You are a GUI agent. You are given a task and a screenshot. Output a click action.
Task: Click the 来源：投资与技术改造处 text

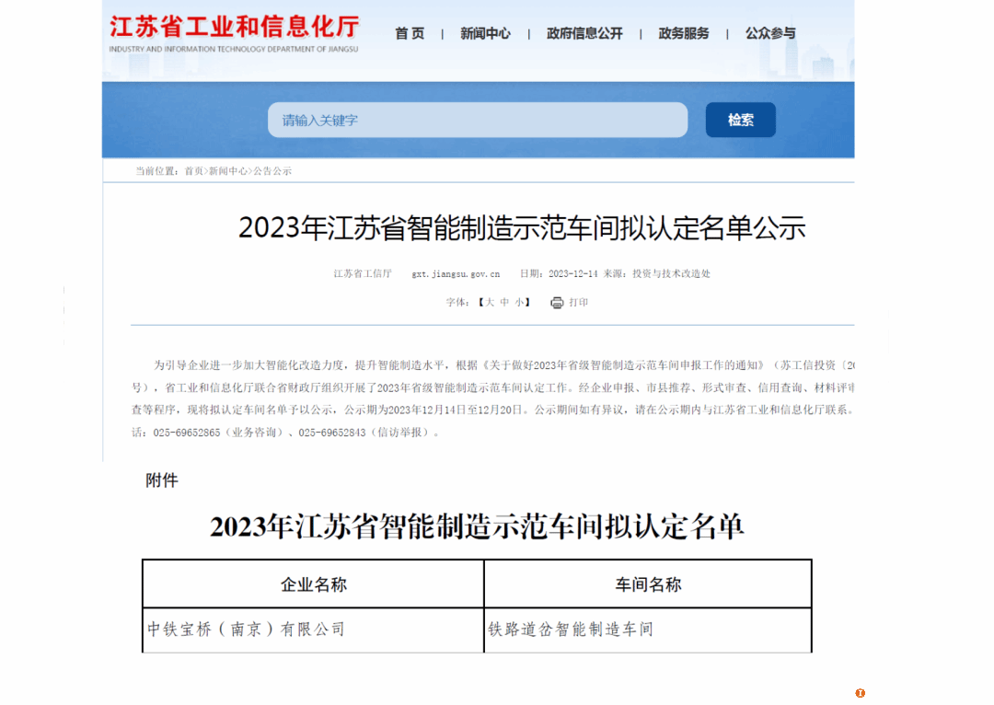coord(657,274)
